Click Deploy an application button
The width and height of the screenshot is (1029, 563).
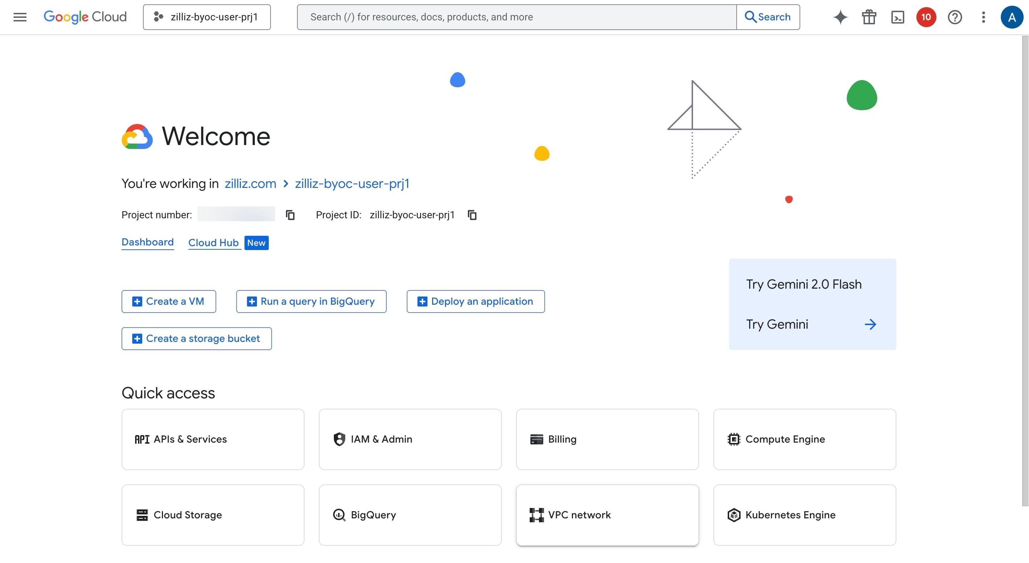coord(475,302)
